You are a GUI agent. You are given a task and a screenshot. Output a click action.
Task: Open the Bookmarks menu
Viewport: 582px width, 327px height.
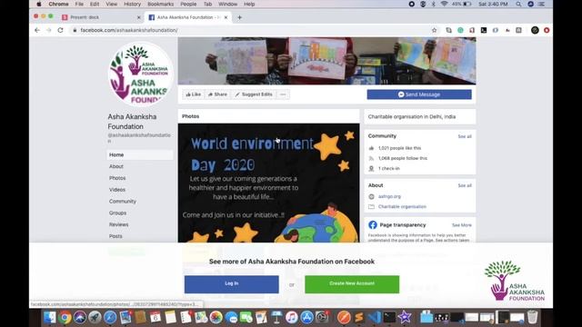click(x=160, y=4)
